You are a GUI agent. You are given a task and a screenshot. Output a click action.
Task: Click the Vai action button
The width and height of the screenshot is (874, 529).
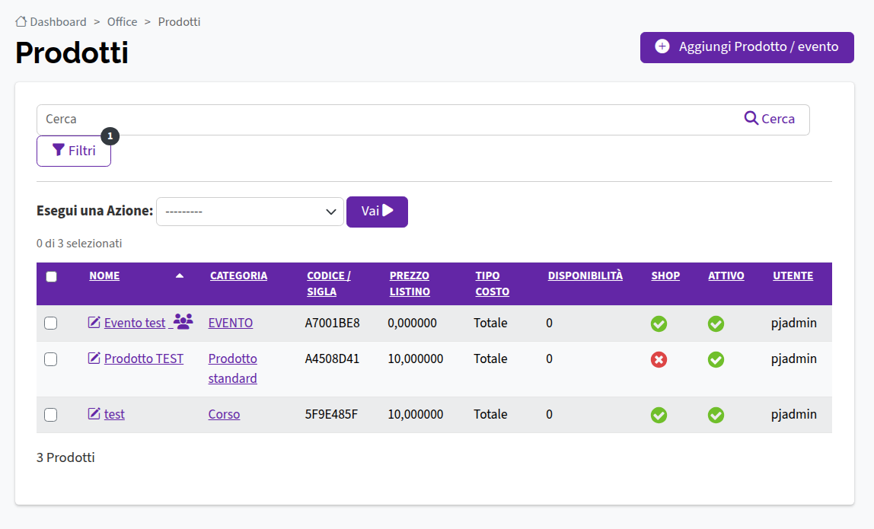coord(377,212)
